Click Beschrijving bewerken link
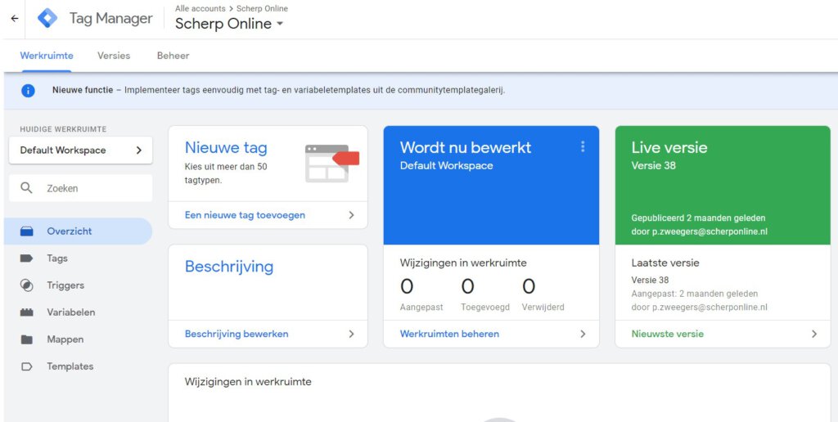838x422 pixels. (237, 334)
